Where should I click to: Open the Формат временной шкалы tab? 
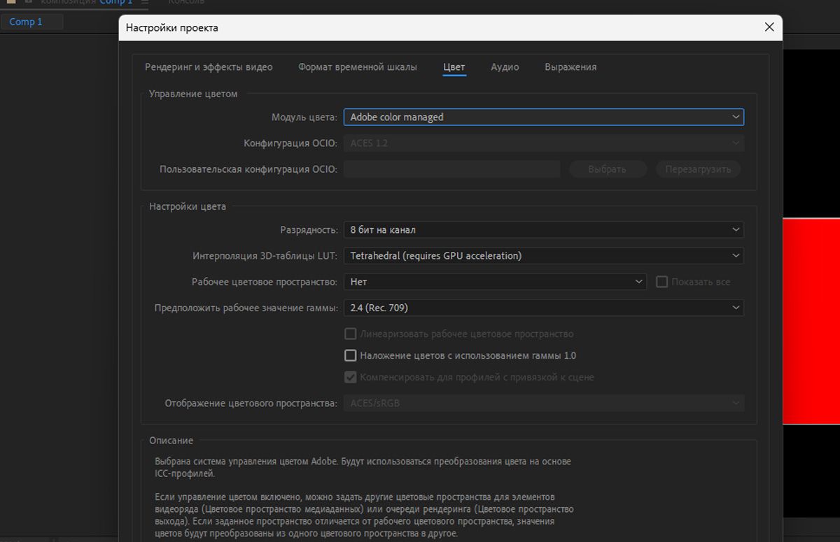[358, 67]
